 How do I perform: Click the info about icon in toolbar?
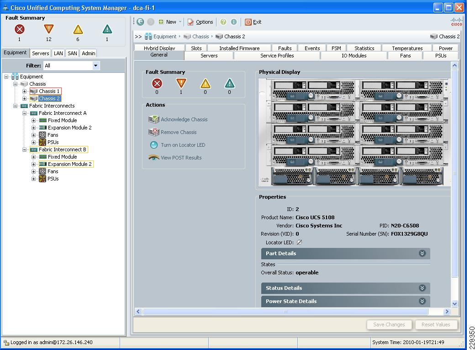click(x=234, y=22)
